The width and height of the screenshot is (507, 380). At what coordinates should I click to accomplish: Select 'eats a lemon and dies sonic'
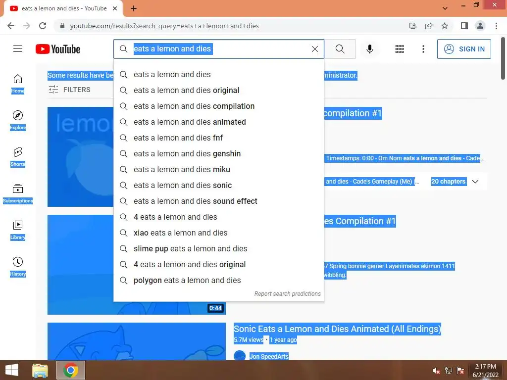[x=218, y=185]
